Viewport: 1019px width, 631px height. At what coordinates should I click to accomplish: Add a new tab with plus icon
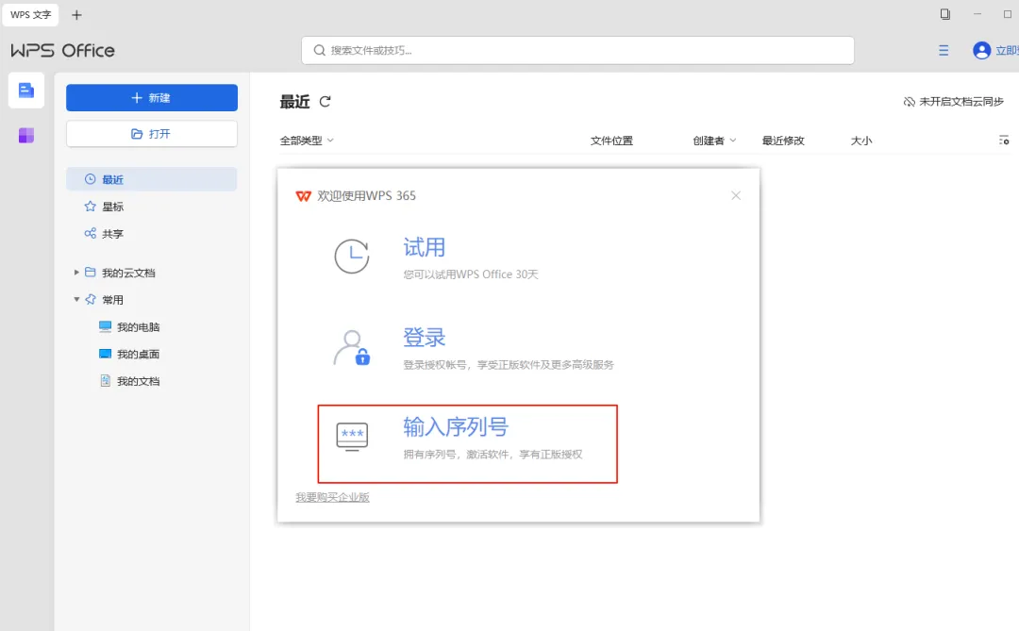click(x=76, y=15)
